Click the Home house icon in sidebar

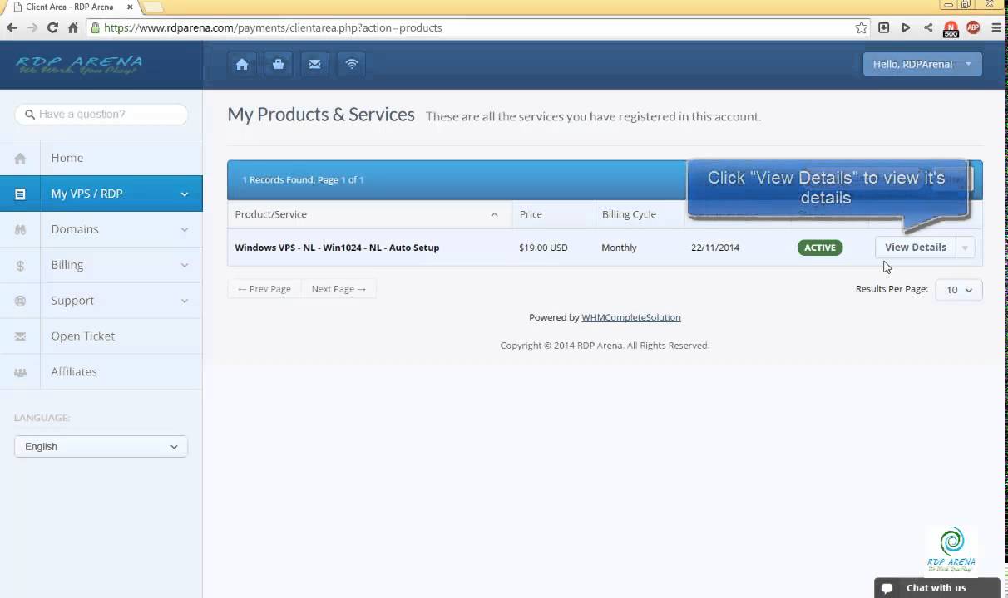pyautogui.click(x=20, y=158)
